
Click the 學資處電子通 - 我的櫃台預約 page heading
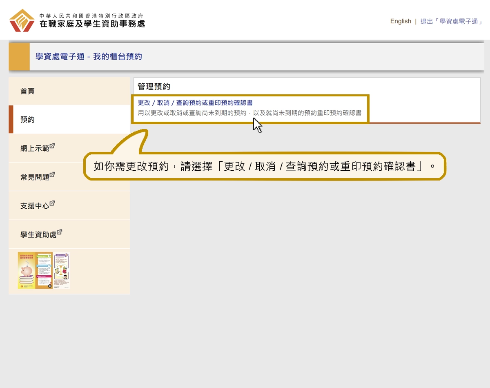90,56
